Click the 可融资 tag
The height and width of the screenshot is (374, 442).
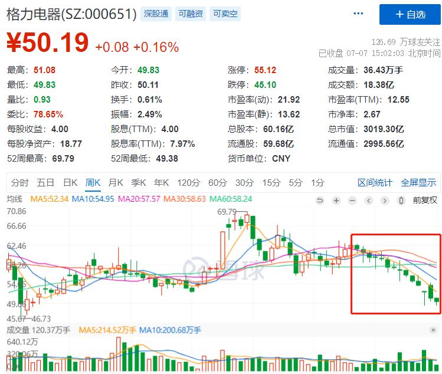tap(191, 14)
